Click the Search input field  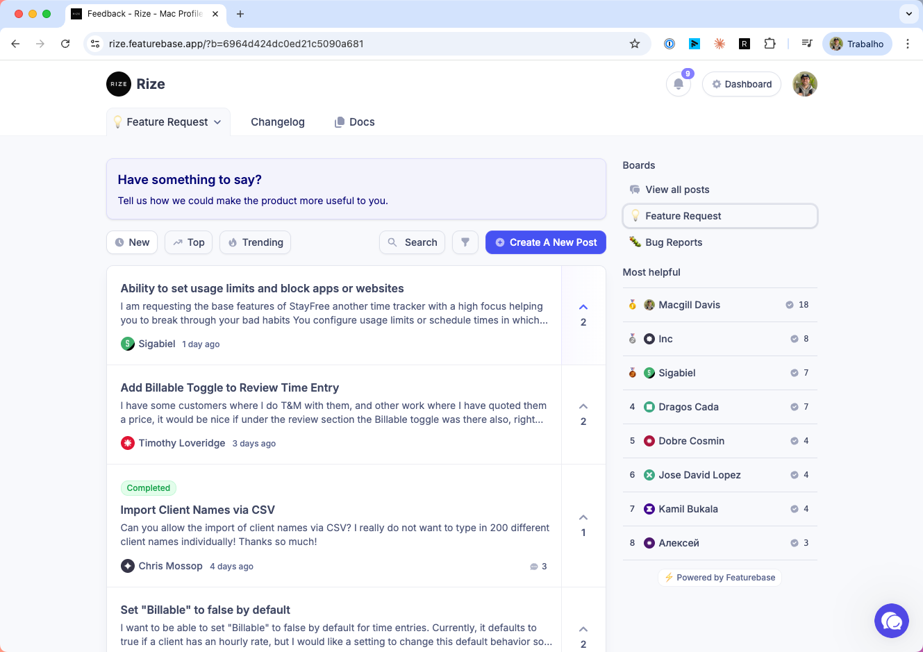[412, 242]
